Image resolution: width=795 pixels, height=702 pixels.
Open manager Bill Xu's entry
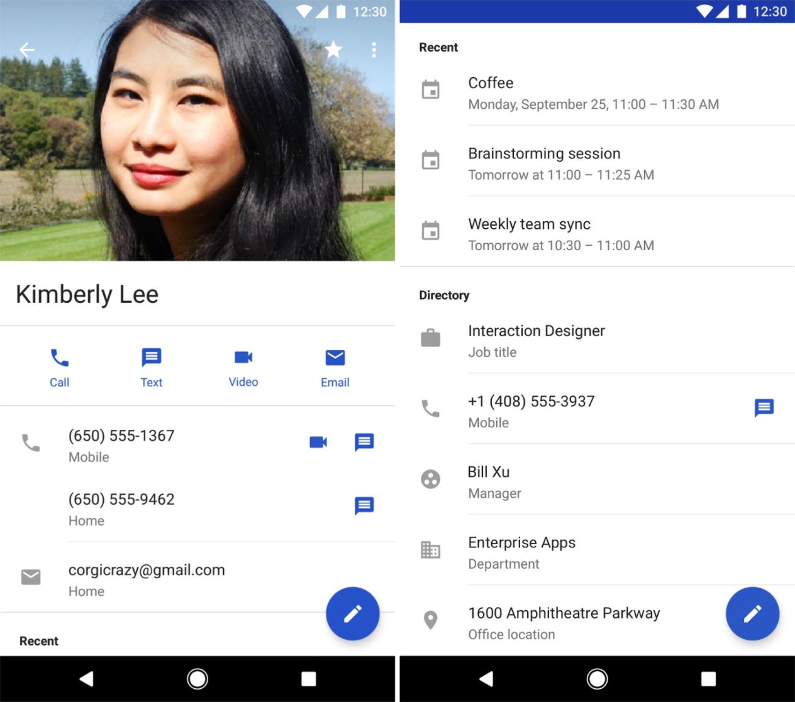(x=597, y=481)
